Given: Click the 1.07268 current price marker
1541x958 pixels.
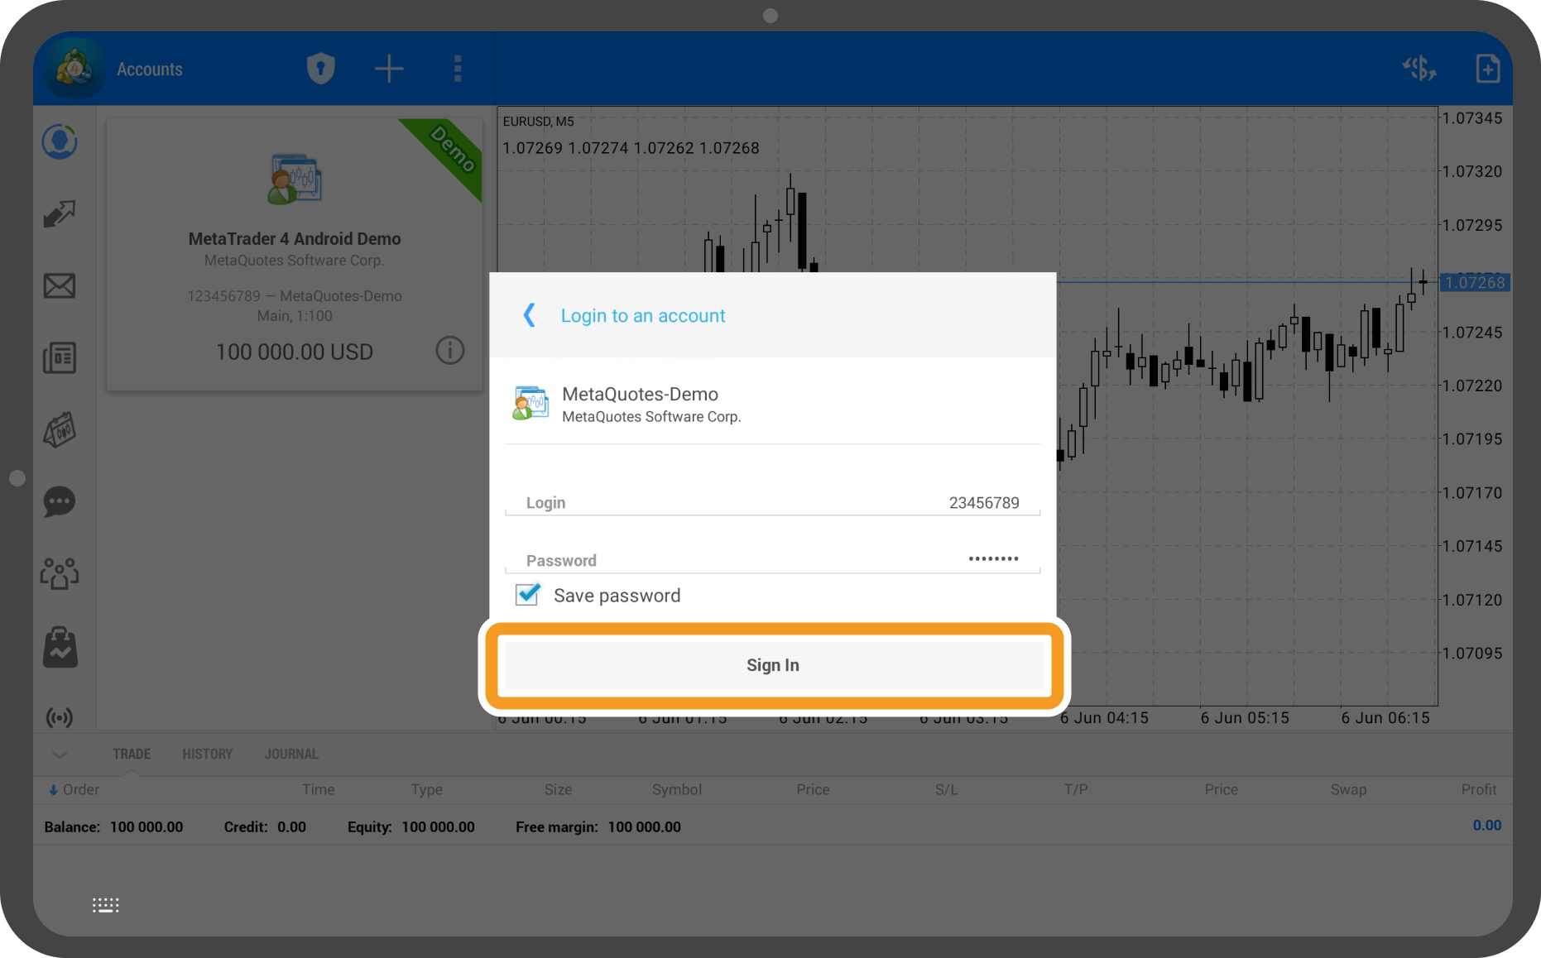Looking at the screenshot, I should point(1475,282).
